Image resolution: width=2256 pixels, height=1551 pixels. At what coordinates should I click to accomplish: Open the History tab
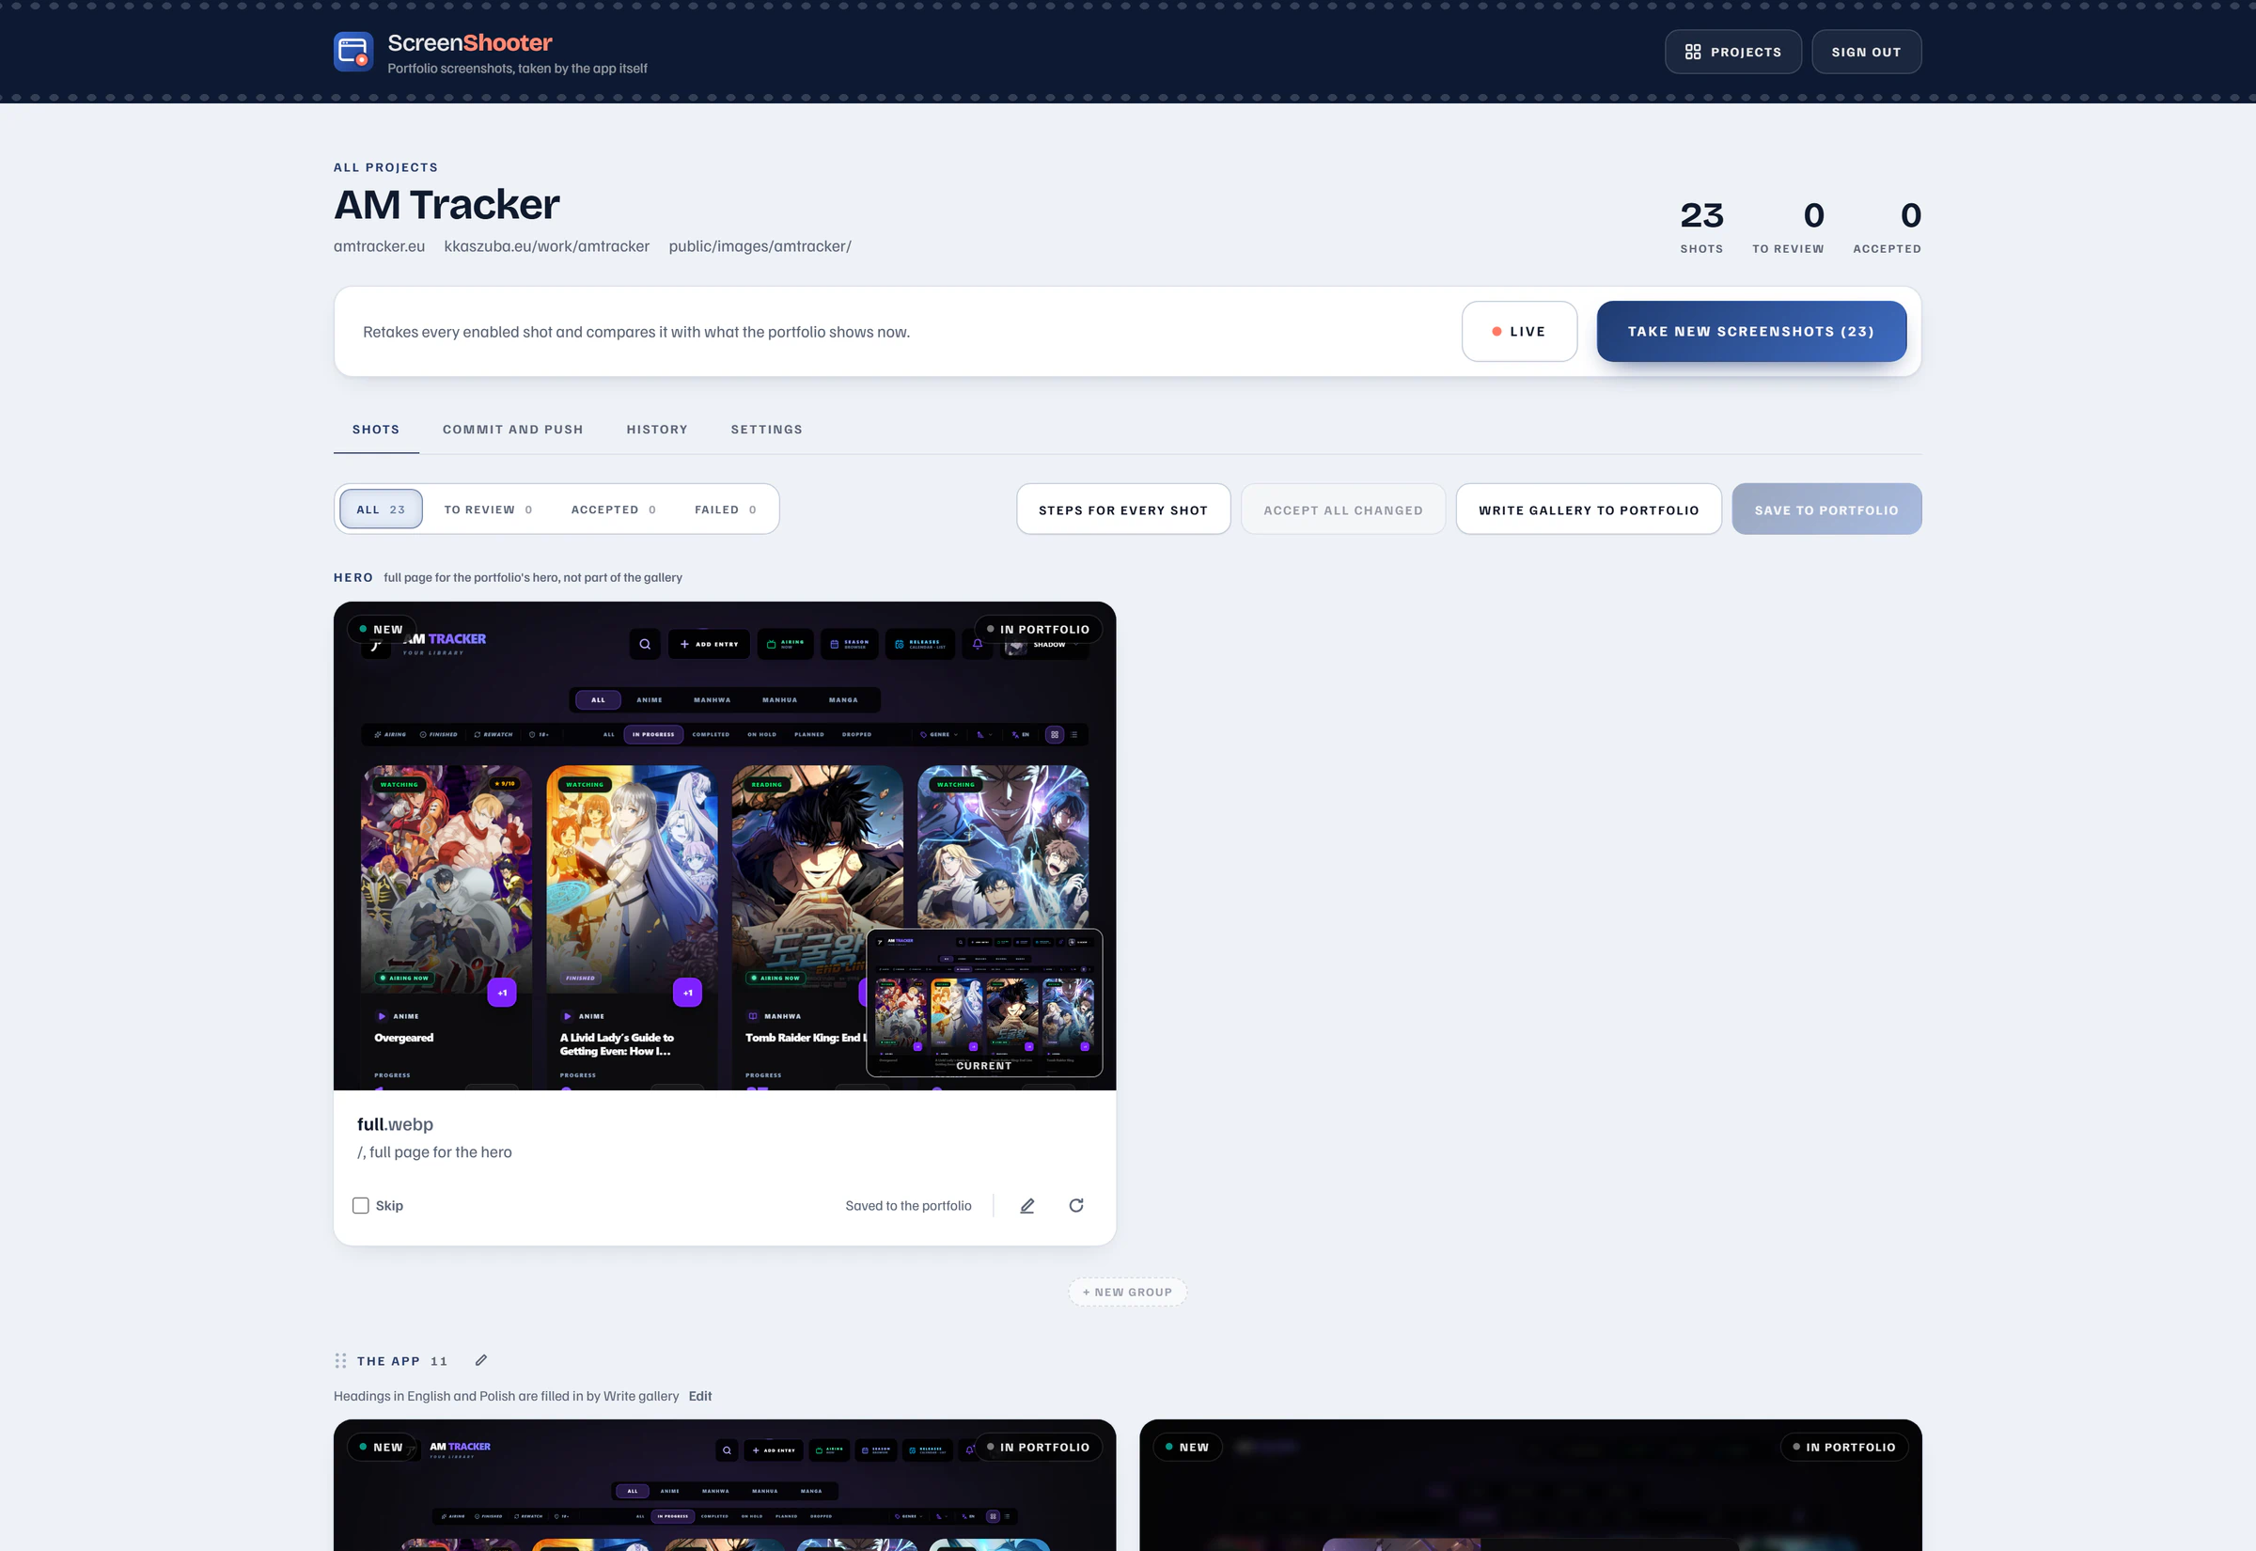point(657,430)
